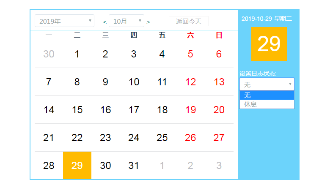Image resolution: width=330 pixels, height=196 pixels.
Task: Go to next month with > arrow
Action: click(148, 22)
